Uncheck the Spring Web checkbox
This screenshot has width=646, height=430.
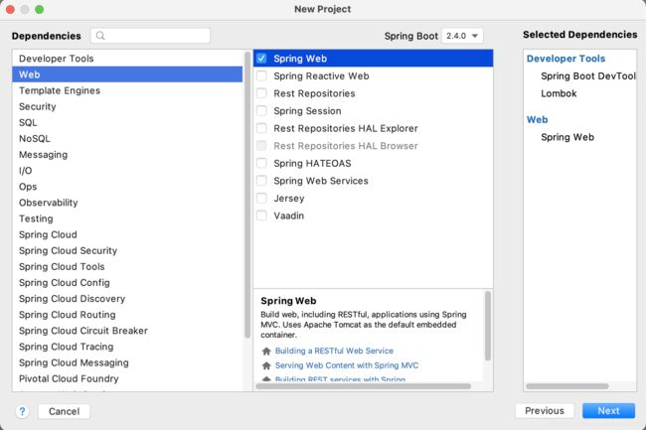(x=261, y=59)
